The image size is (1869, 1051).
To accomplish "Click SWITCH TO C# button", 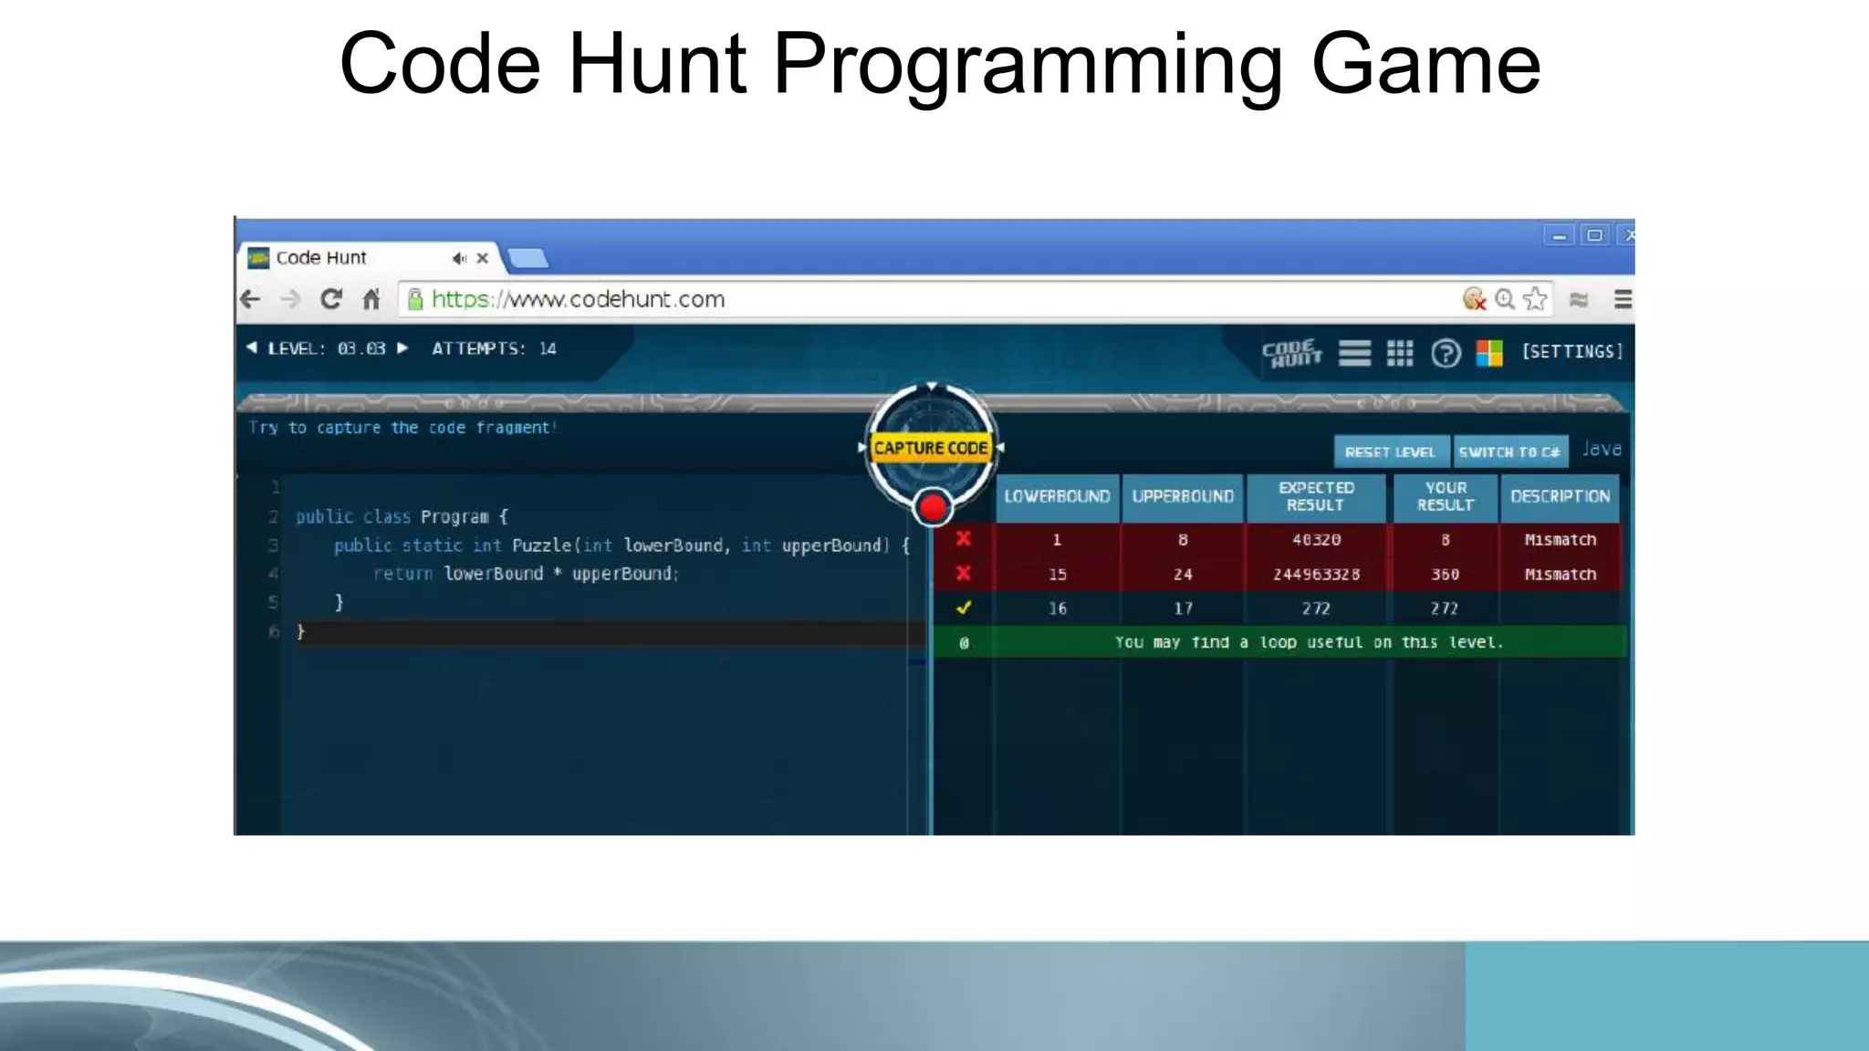I will (1509, 452).
